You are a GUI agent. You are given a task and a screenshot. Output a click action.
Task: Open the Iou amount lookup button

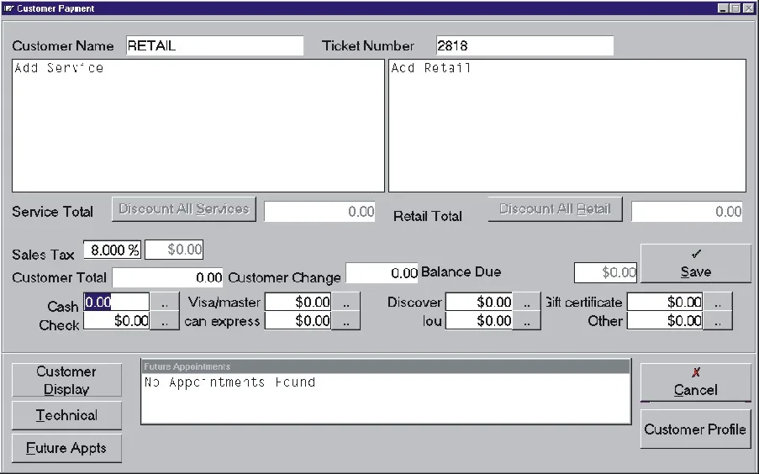click(527, 320)
